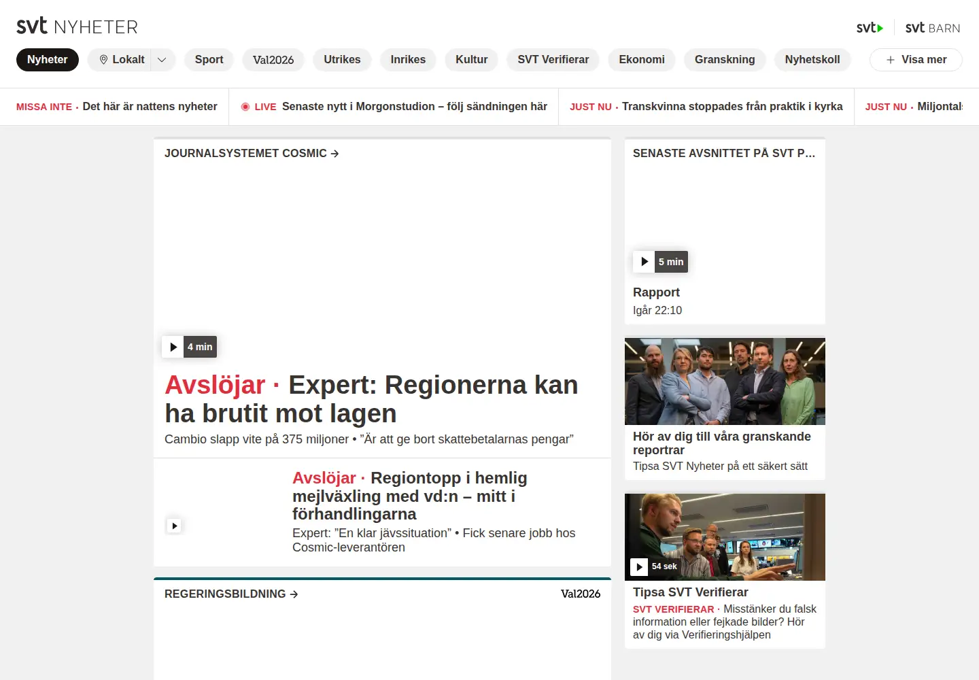Open the live Morgonstudion broadcast link
This screenshot has width=979, height=680.
click(394, 107)
